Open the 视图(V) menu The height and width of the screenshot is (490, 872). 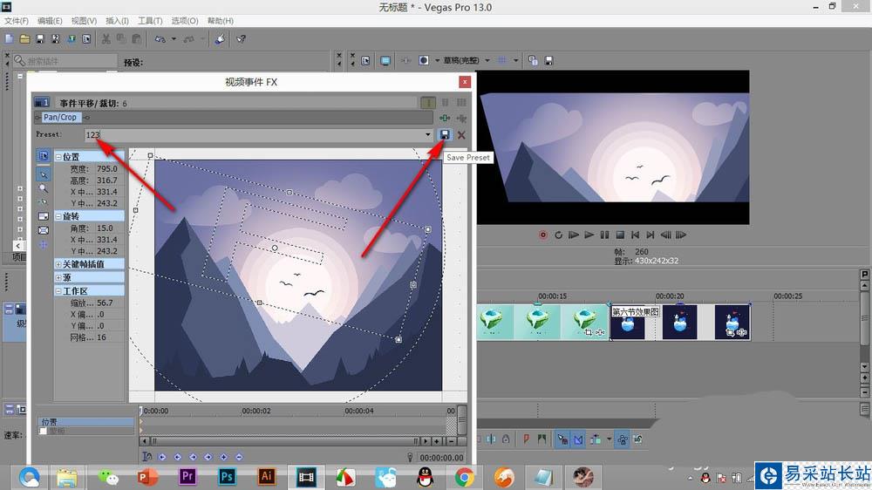pos(84,21)
